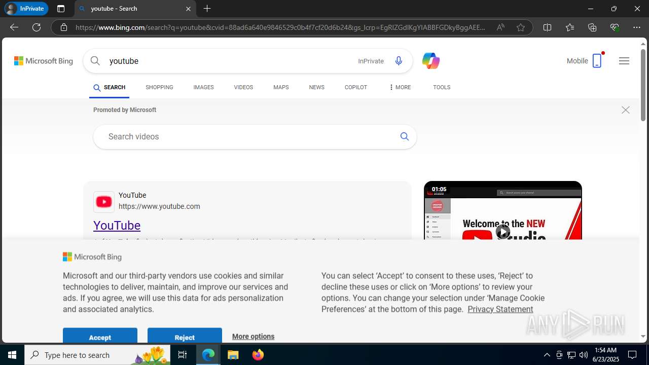Select the SEARCH results tab

point(109,87)
